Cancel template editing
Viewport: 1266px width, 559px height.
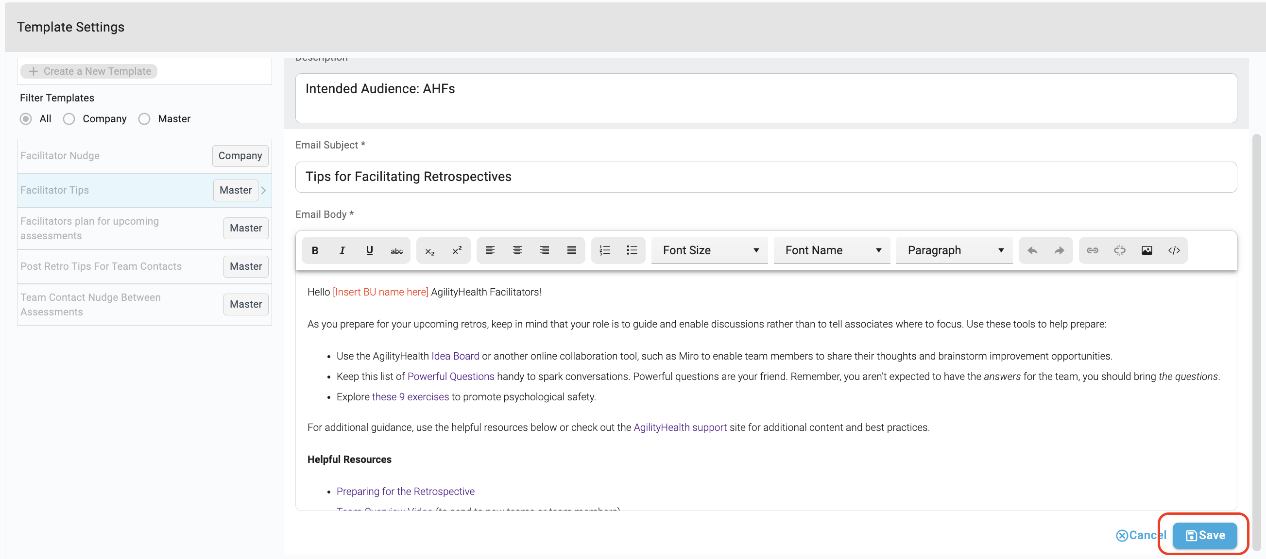click(x=1141, y=535)
